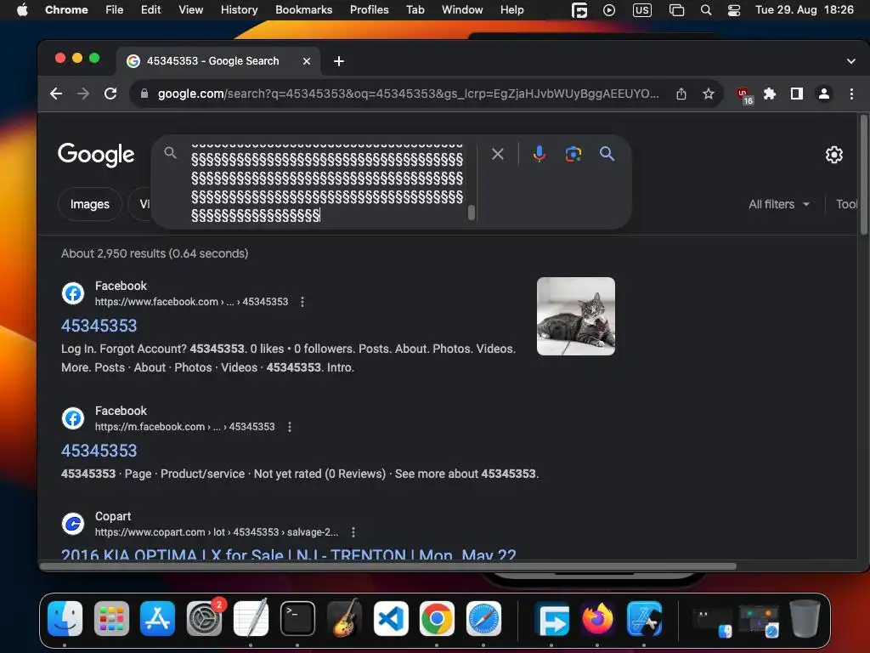Open the Profiles menu
870x653 pixels.
coord(369,10)
